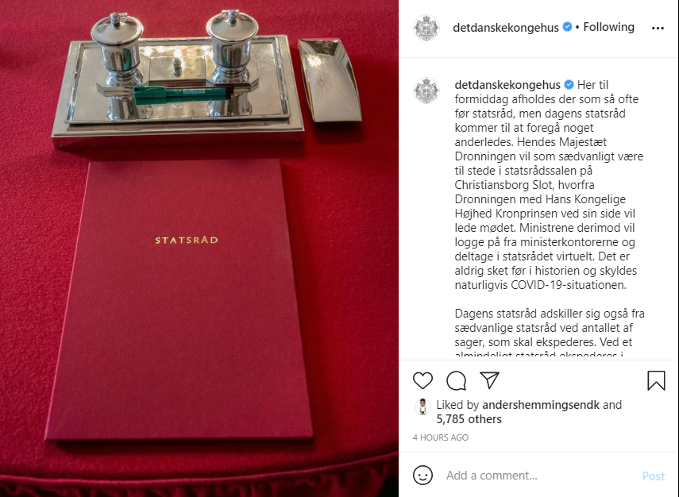This screenshot has width=679, height=497.
Task: Open the detdanskekongehus username in the caption
Action: click(x=507, y=85)
